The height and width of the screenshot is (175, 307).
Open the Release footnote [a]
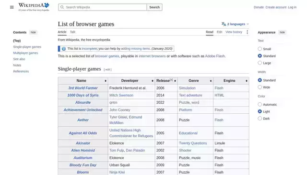pyautogui.click(x=171, y=79)
